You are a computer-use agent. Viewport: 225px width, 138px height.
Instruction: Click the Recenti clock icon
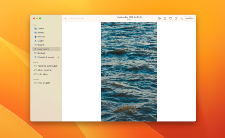click(35, 45)
